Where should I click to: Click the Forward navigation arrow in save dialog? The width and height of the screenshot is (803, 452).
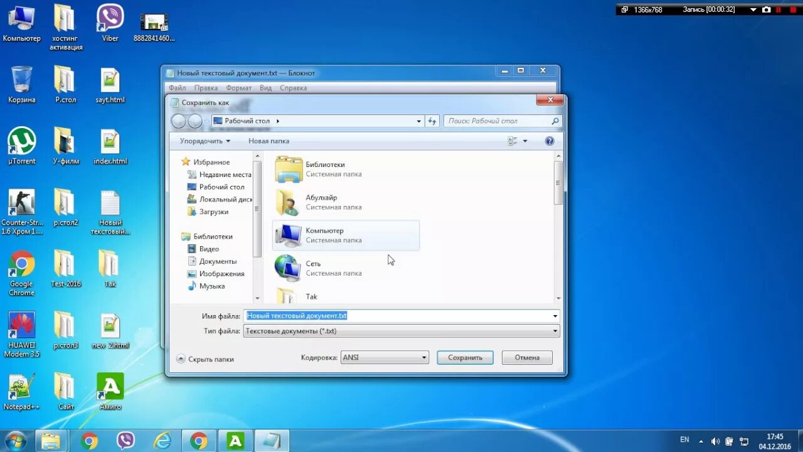click(195, 121)
